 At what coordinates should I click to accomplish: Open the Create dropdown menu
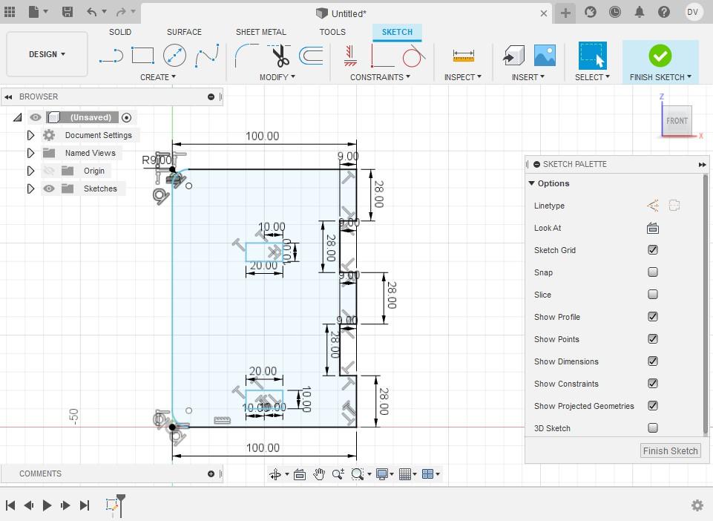pos(158,77)
